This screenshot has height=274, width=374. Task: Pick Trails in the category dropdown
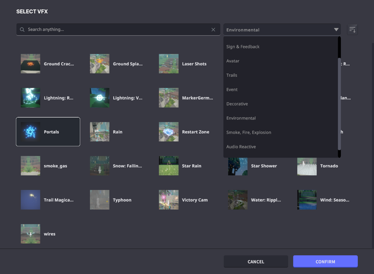(x=232, y=75)
